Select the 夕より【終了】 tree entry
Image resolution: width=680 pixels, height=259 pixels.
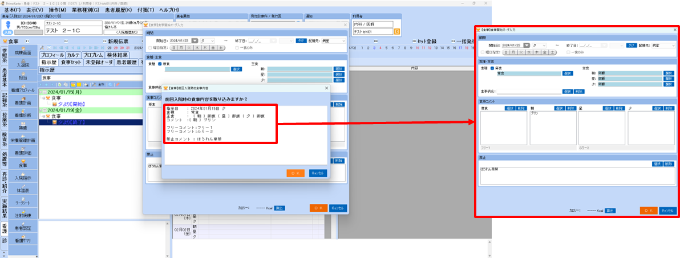[71, 122]
